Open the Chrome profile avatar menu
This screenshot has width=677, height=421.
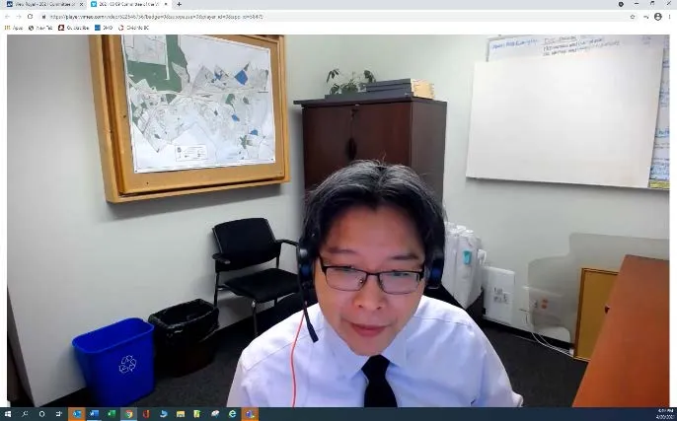coord(658,17)
